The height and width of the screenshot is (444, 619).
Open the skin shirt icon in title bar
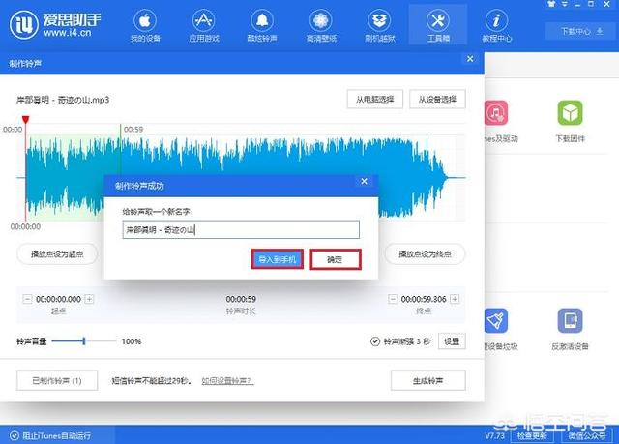pyautogui.click(x=551, y=4)
